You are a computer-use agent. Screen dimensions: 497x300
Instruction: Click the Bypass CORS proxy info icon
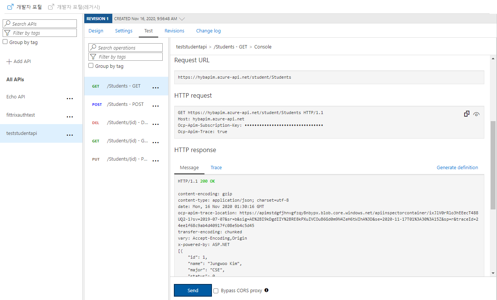click(266, 290)
